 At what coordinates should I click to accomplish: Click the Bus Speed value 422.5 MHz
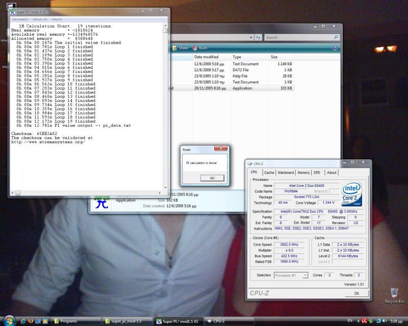[x=289, y=256]
